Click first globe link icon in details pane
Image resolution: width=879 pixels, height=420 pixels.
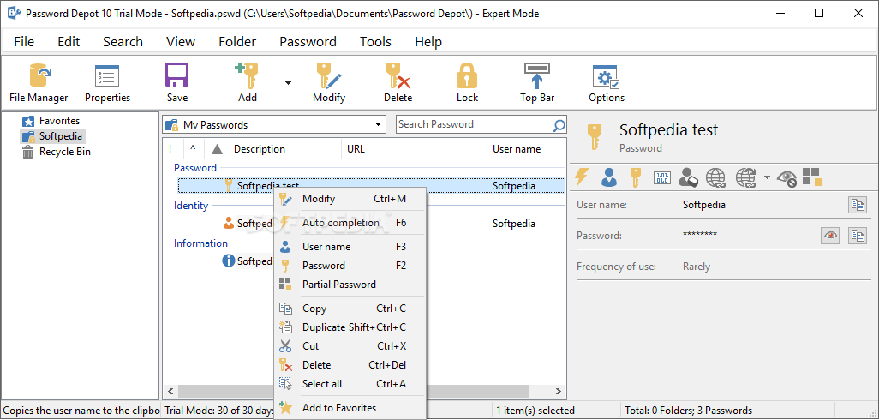(716, 177)
